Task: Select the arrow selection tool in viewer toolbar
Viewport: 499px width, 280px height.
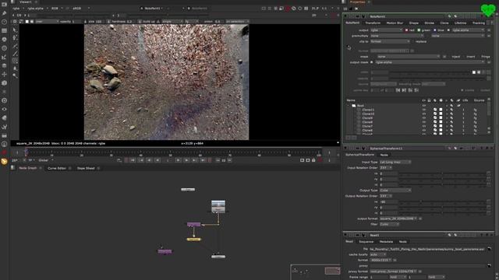Action: [x=15, y=30]
